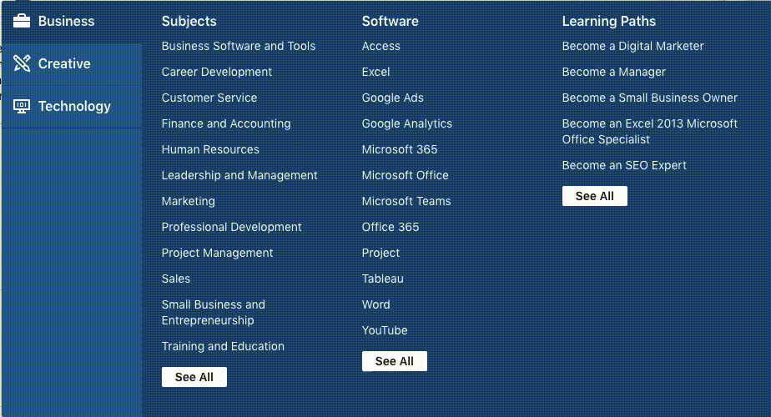Go to Customer Service subject
The height and width of the screenshot is (417, 771).
[209, 98]
